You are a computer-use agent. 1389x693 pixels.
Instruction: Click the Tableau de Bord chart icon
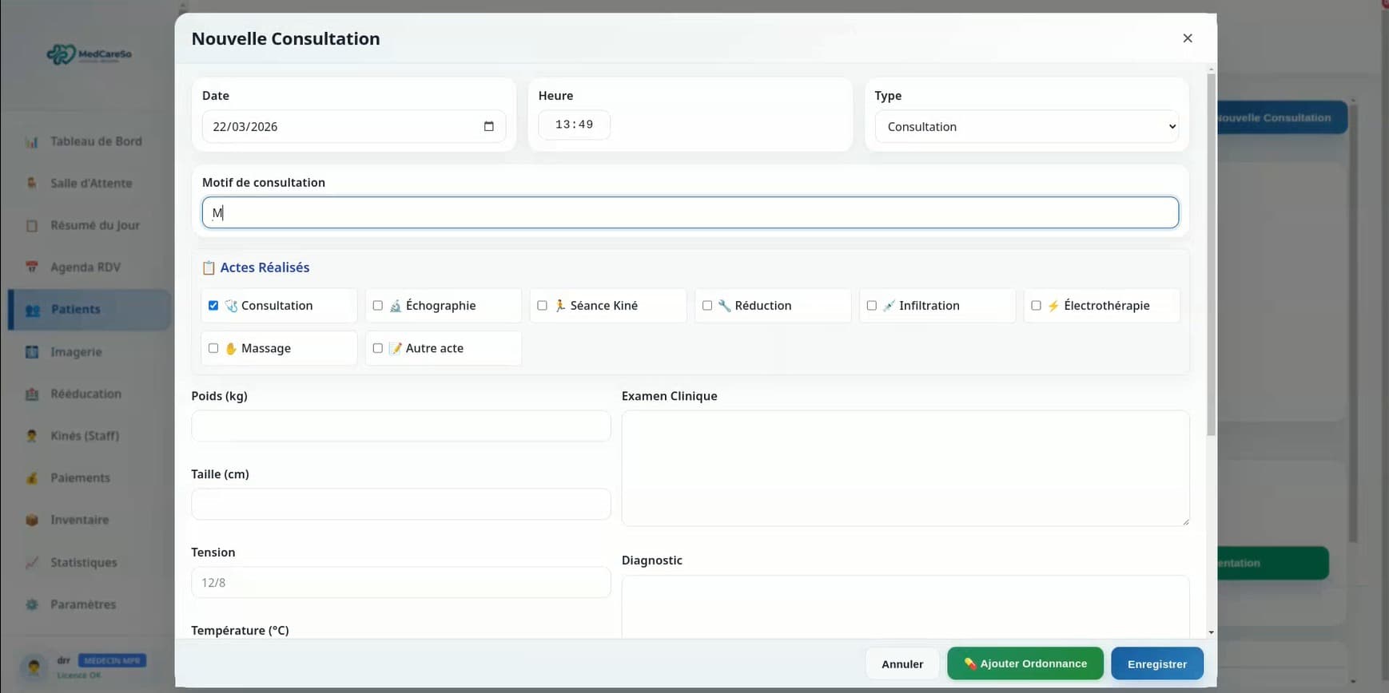point(32,141)
